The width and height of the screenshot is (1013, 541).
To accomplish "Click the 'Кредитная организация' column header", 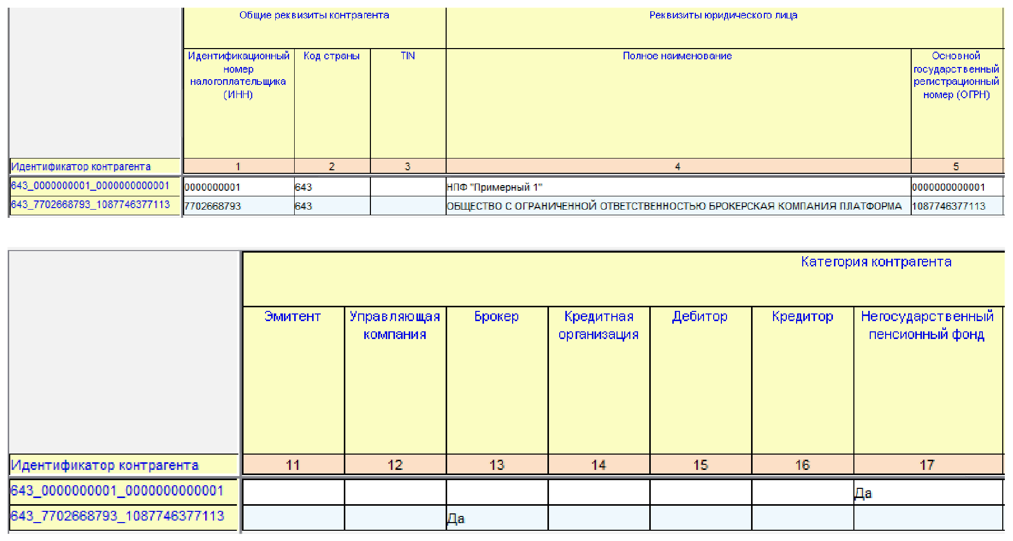I will click(599, 380).
